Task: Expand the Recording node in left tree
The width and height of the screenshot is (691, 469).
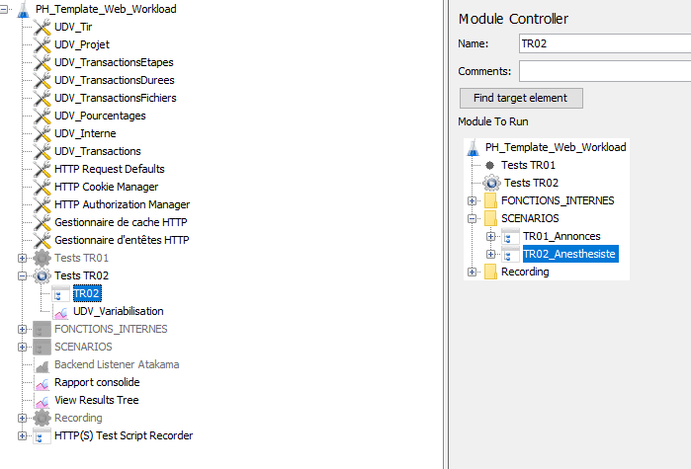Action: [22, 418]
